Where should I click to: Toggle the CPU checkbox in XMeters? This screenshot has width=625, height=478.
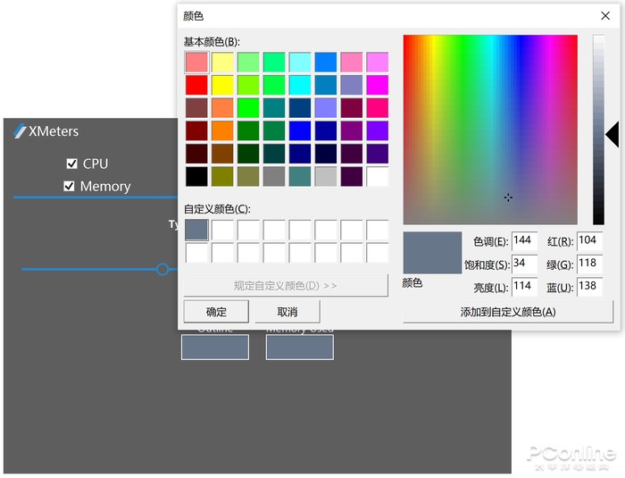click(71, 164)
